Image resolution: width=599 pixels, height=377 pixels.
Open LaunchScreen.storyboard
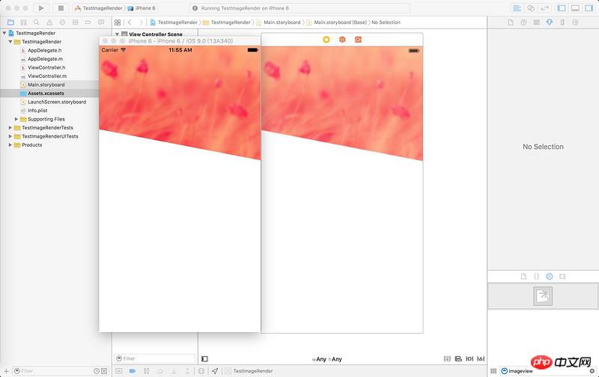[x=57, y=102]
